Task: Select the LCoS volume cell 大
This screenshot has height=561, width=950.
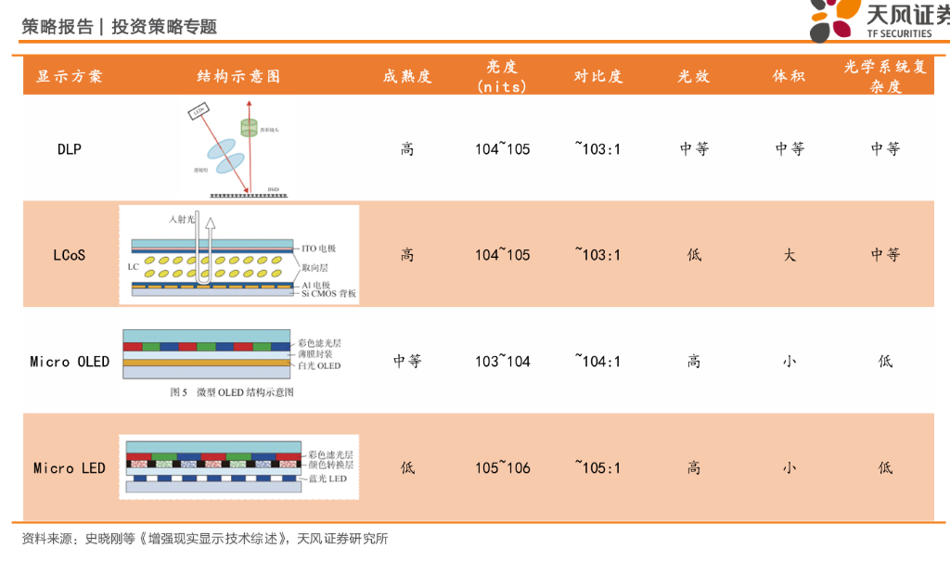Action: (x=789, y=255)
